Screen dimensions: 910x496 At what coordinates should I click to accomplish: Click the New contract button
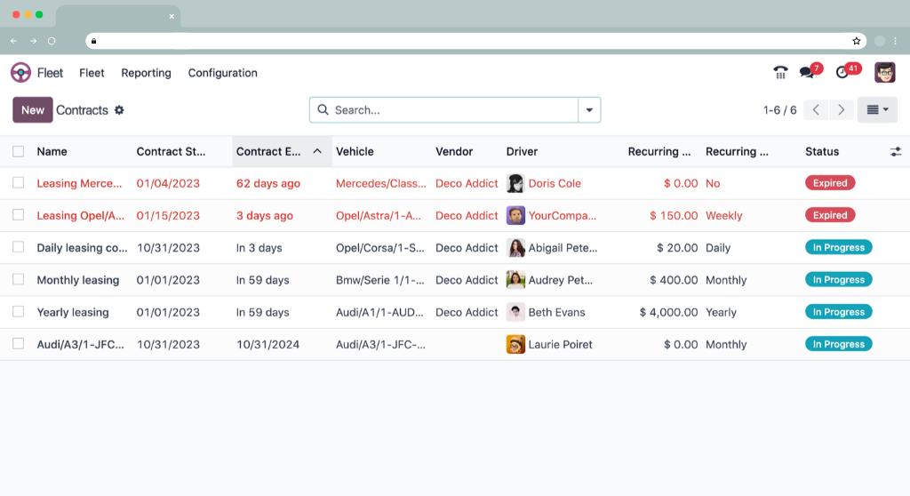[x=33, y=110]
